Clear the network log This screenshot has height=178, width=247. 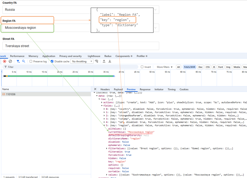tap(10, 61)
